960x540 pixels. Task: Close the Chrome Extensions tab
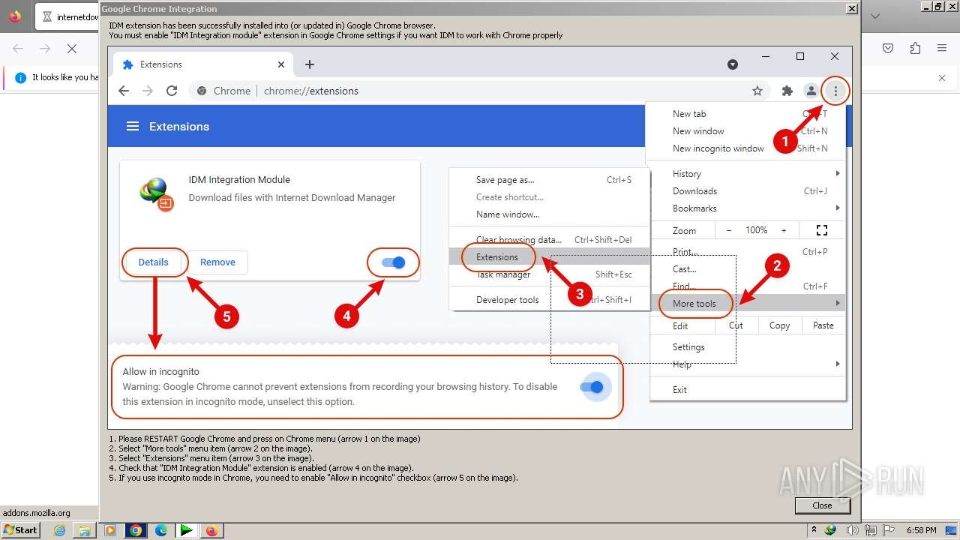tap(281, 64)
